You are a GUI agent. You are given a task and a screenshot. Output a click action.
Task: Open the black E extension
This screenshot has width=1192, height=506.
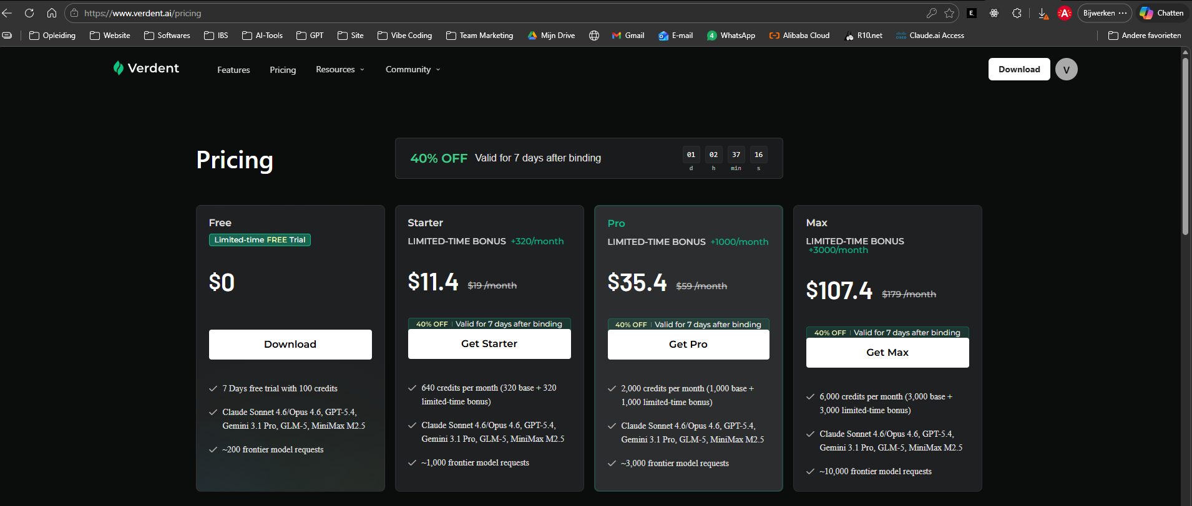coord(972,13)
